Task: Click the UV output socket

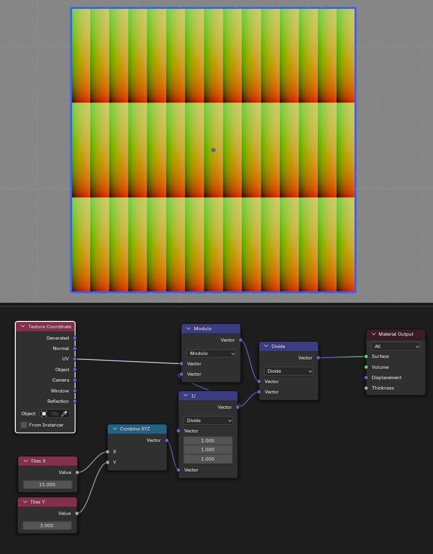Action: 75,359
